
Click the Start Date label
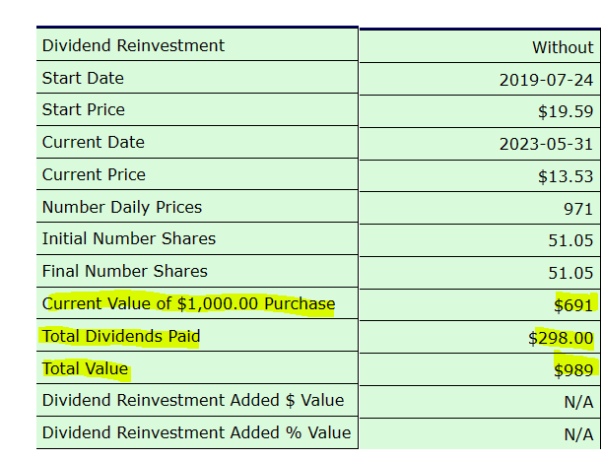click(x=83, y=78)
